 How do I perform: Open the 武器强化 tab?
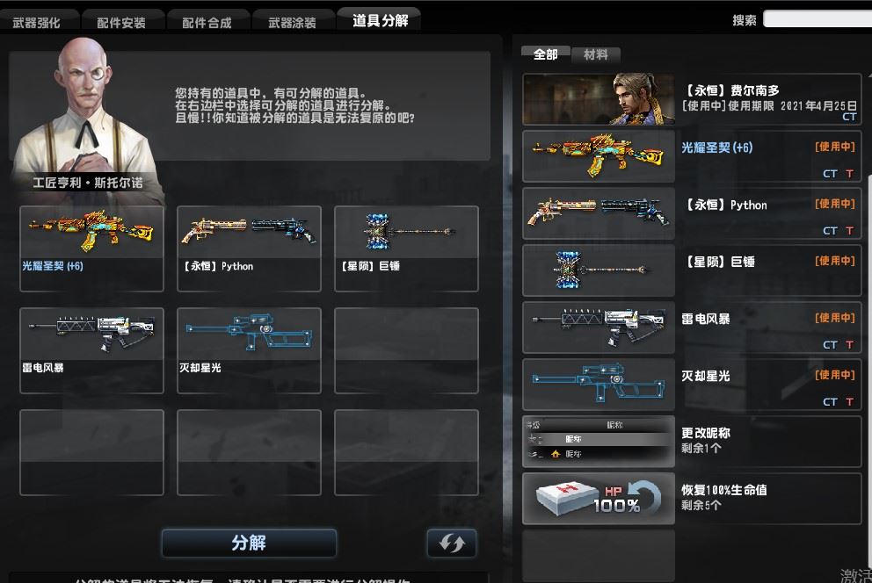[37, 23]
